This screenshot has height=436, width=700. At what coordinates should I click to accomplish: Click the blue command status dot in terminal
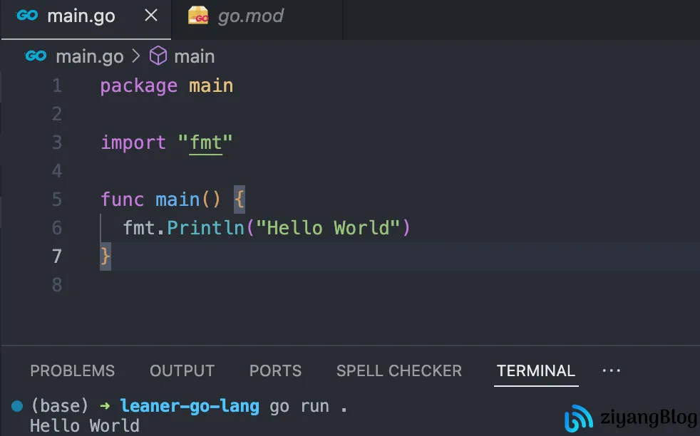point(17,406)
